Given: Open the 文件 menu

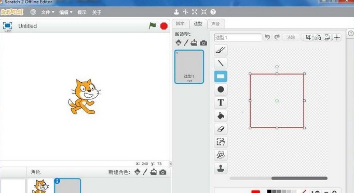Looking at the screenshot, I should (x=48, y=12).
